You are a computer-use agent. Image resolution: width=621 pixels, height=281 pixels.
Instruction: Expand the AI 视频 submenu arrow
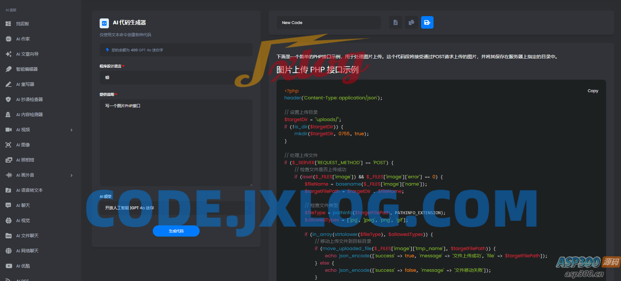coord(72,130)
